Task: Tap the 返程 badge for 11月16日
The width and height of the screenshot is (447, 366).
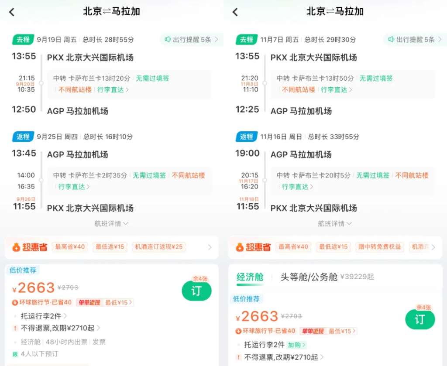Action: click(x=247, y=137)
